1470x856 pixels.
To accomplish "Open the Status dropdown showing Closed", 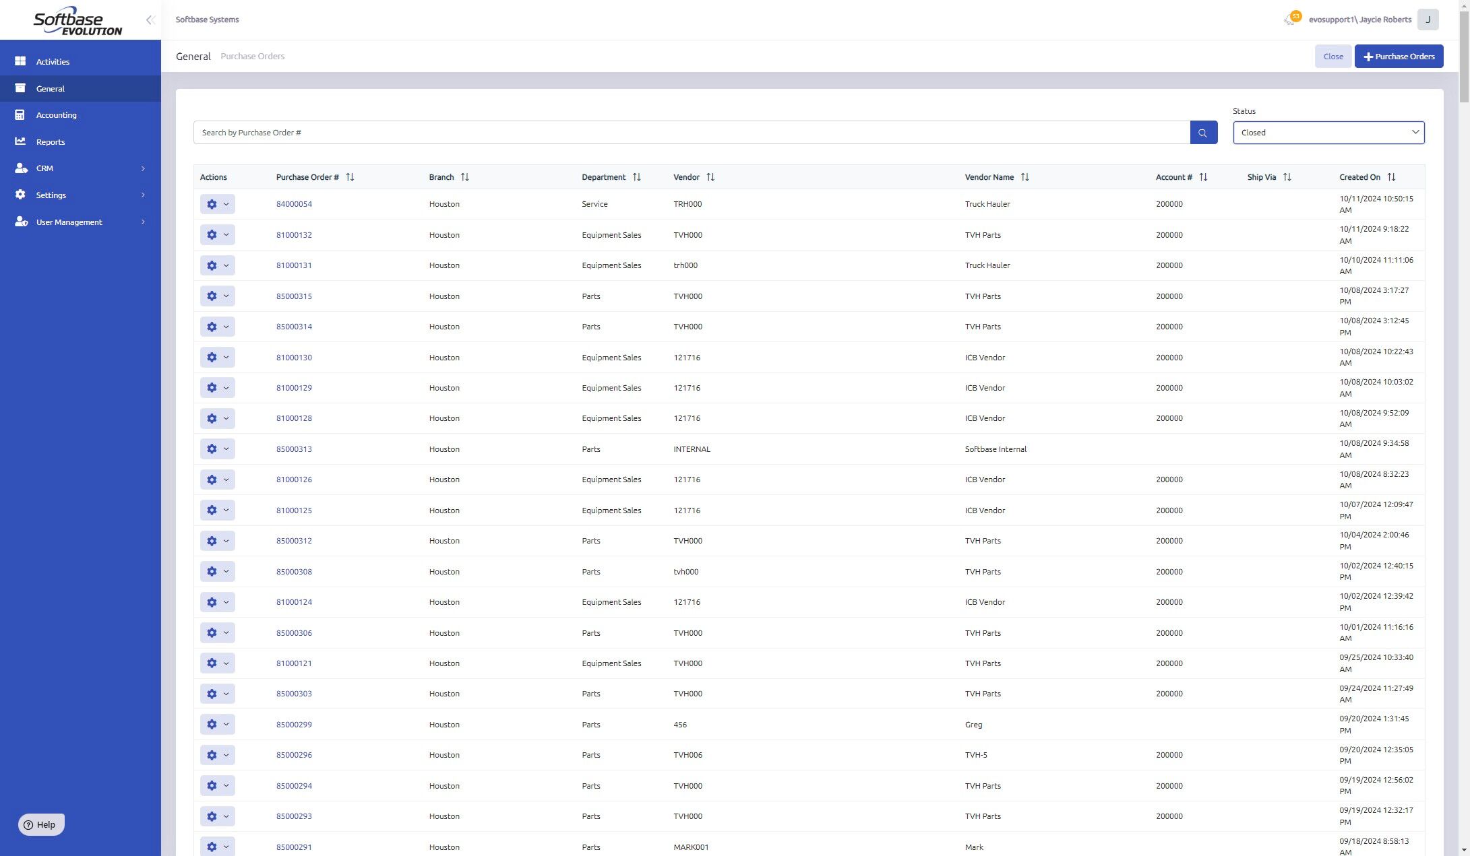I will (x=1328, y=133).
